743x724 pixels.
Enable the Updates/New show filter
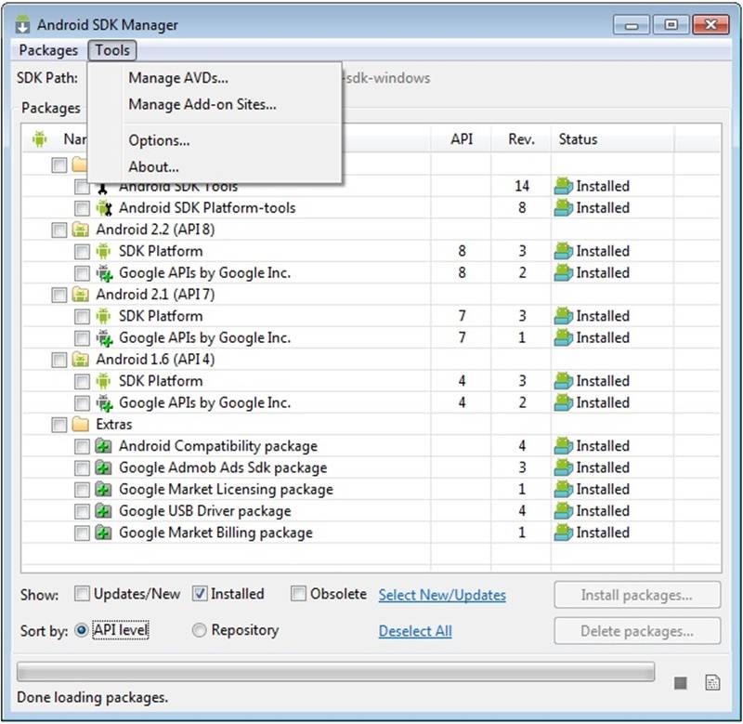tap(82, 594)
